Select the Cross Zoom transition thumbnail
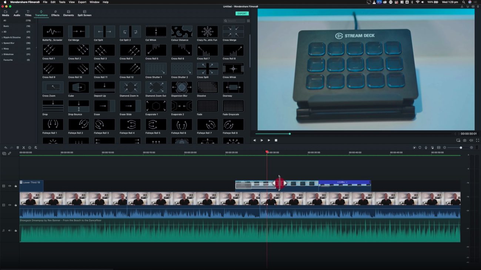 (53, 87)
